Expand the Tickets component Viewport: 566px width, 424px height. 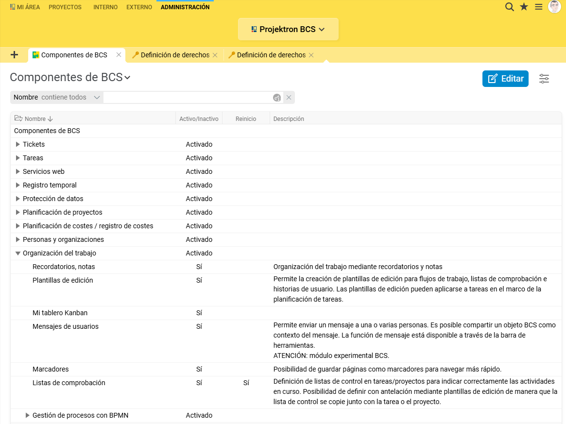click(17, 144)
